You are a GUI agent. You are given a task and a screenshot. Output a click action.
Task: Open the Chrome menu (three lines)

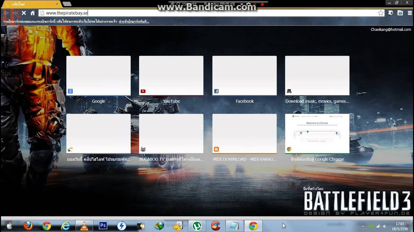[x=410, y=13]
